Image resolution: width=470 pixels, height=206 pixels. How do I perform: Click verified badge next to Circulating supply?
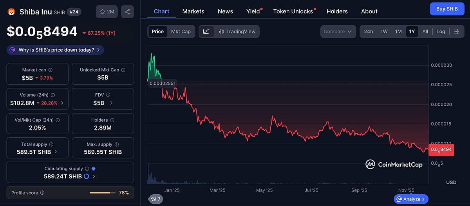[93, 169]
